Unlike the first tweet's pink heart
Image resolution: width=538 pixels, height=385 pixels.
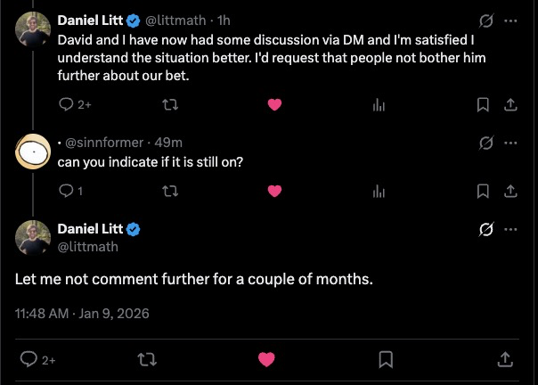[x=274, y=104]
